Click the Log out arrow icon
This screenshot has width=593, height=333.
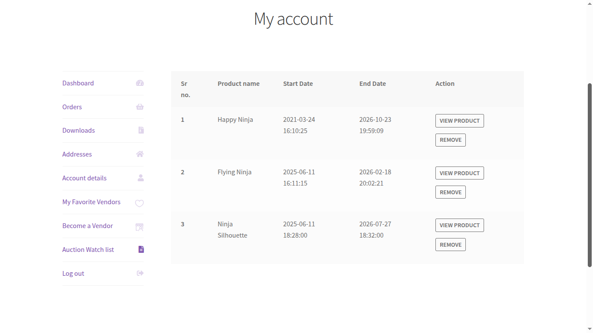tap(140, 274)
